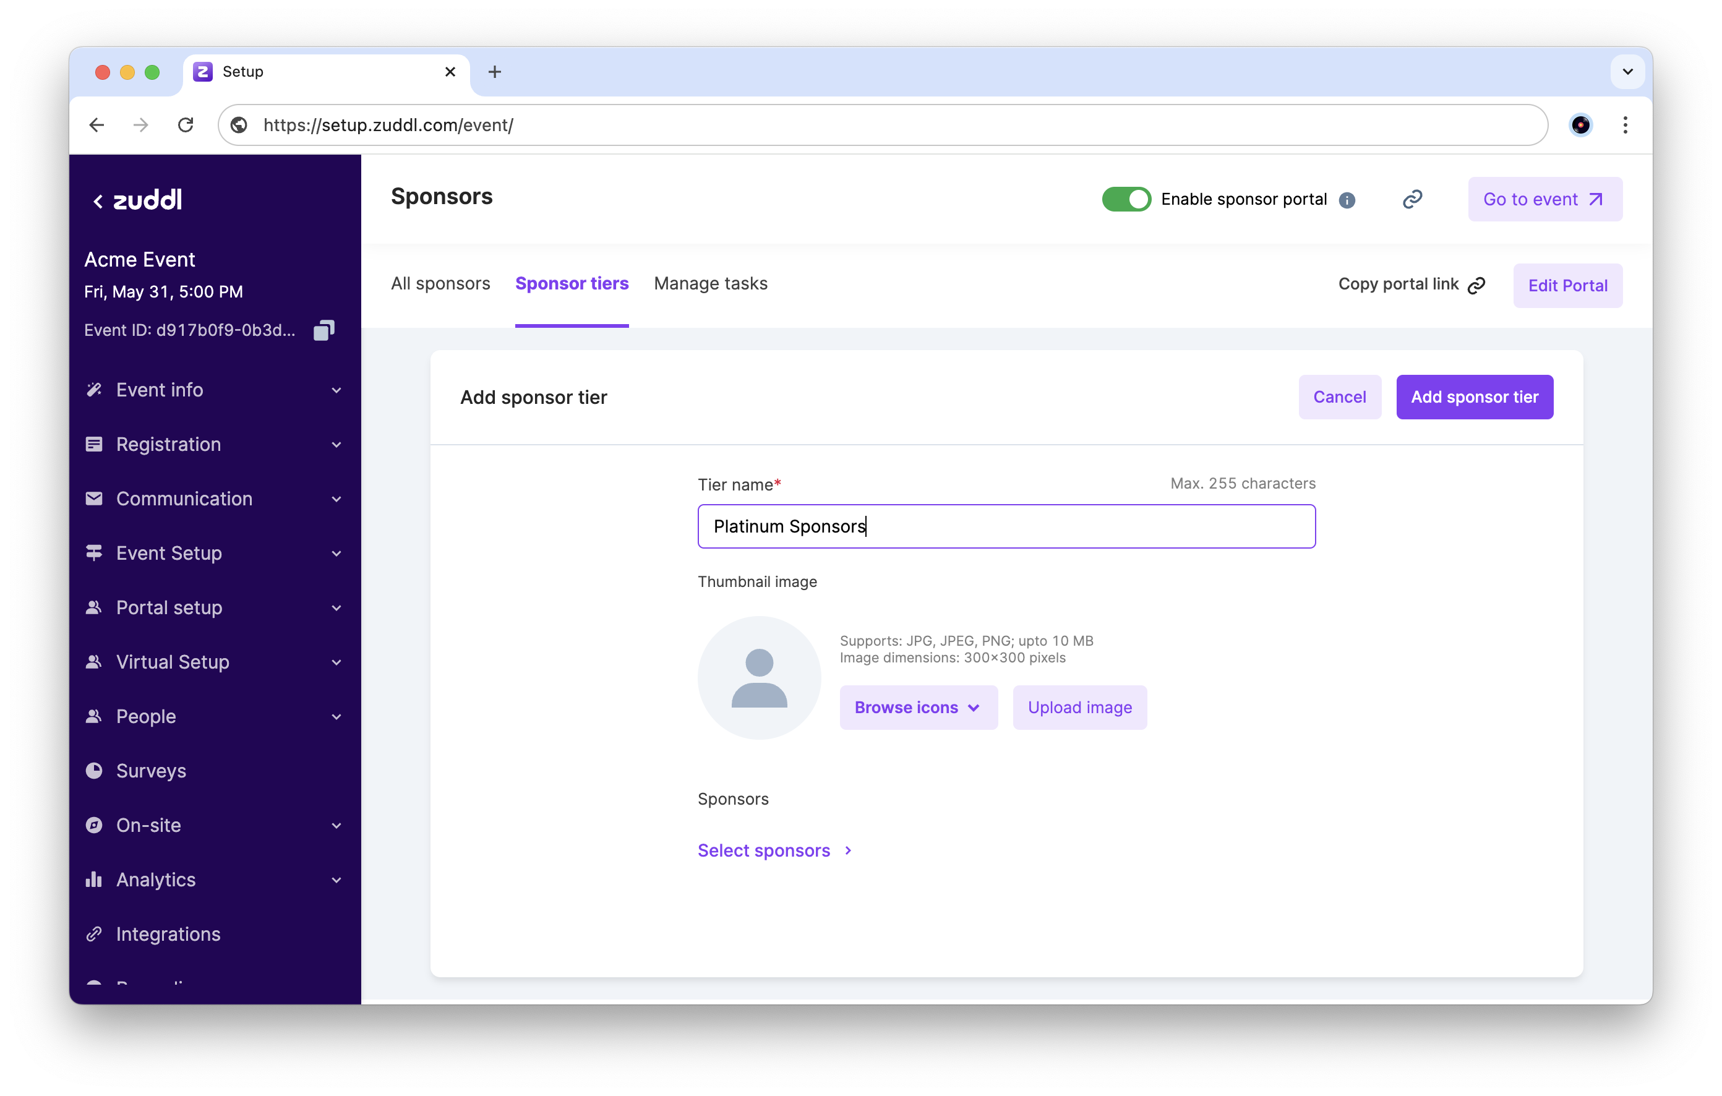Open the Manage tasks tab

710,284
